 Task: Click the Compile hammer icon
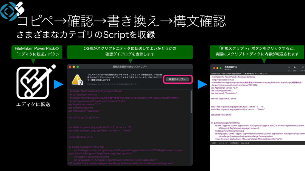coord(302,68)
